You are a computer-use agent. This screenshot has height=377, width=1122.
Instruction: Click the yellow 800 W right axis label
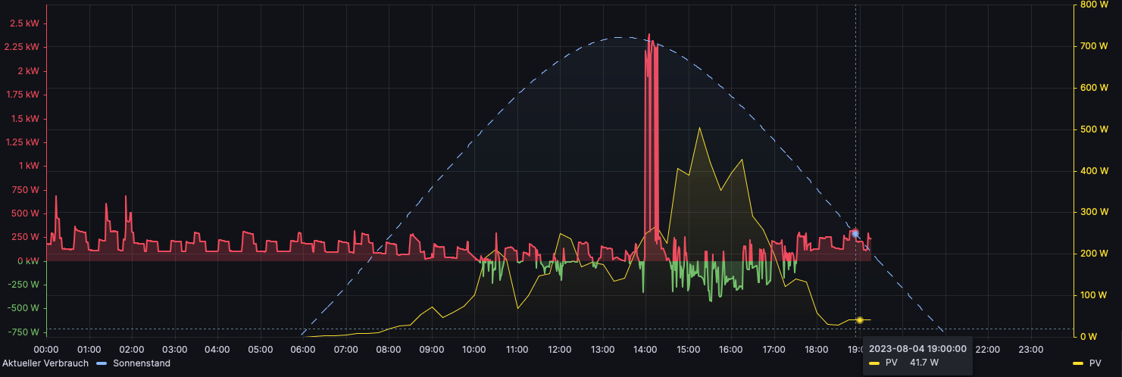point(1093,5)
